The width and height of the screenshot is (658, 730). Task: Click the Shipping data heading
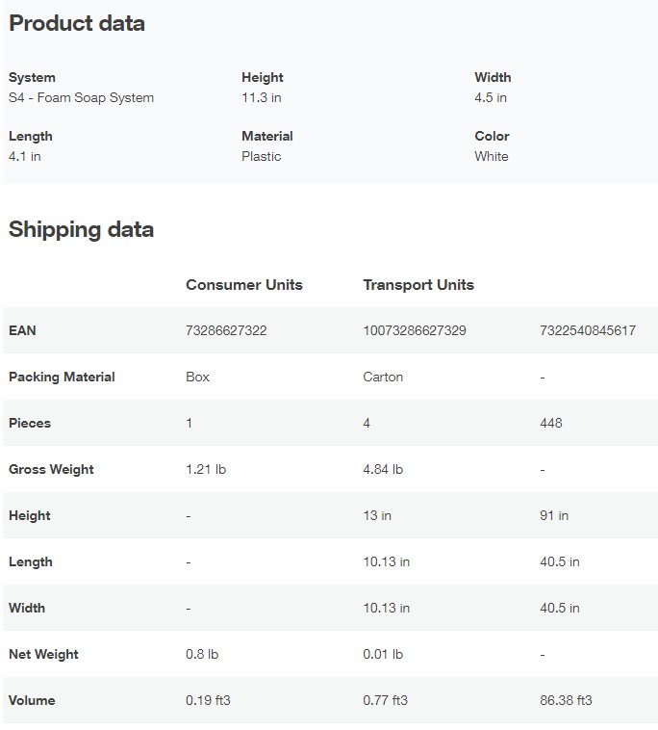tap(81, 229)
